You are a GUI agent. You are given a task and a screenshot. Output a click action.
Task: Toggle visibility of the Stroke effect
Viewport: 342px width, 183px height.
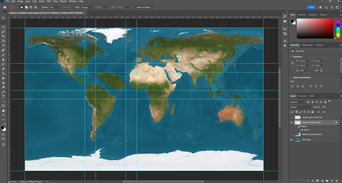click(302, 130)
